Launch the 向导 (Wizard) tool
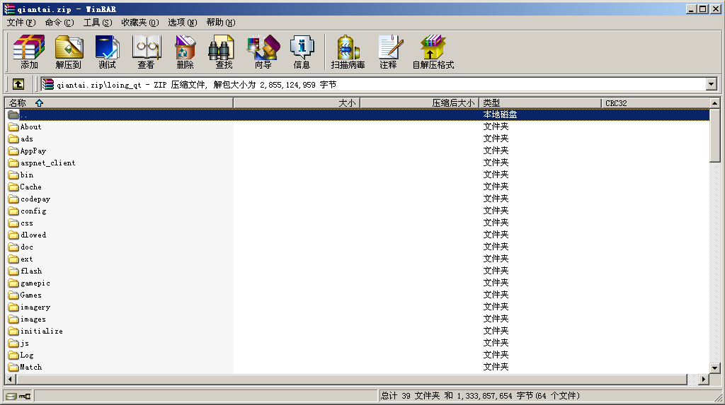Viewport: 725px width, 405px height. (x=263, y=52)
